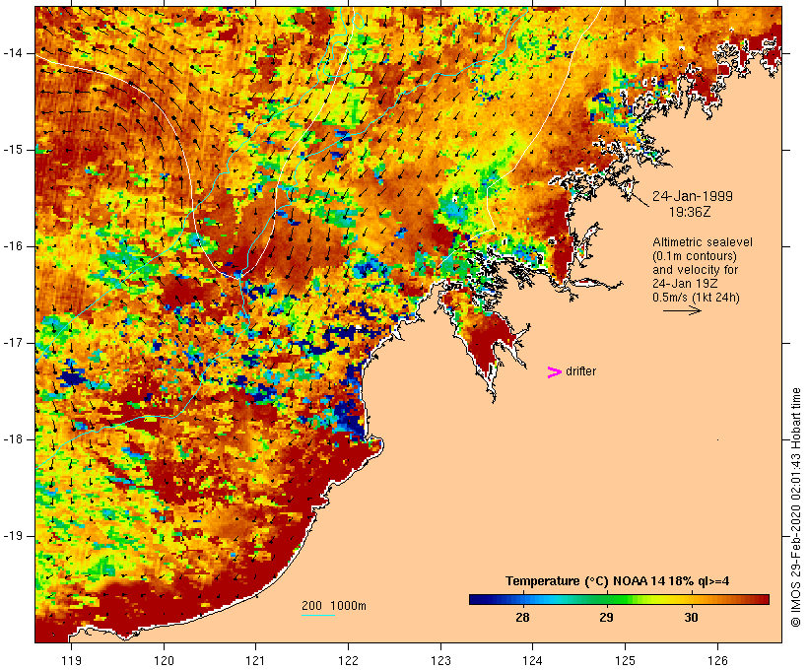Screen dimensions: 808x670
Task: Click the dark blue end of colorbar
Action: coord(477,599)
